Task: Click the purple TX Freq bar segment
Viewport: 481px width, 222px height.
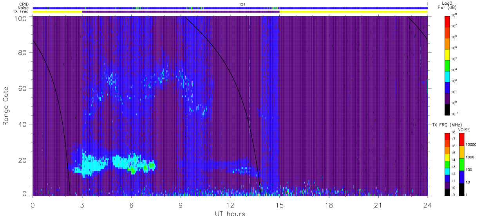Action: coord(181,12)
